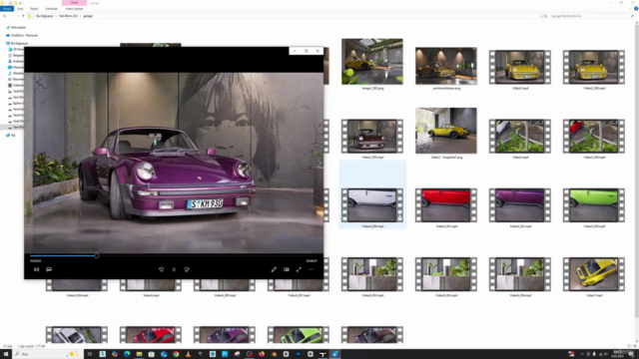Open Task View from the taskbar
This screenshot has width=639, height=359.
(x=90, y=354)
